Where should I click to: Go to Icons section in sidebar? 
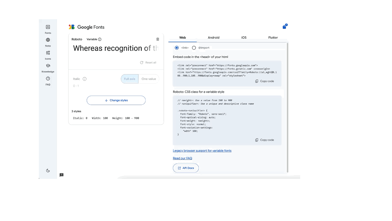(x=48, y=53)
